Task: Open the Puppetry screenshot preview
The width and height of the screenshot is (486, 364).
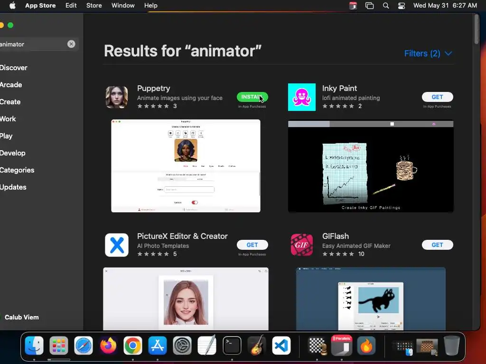Action: [186, 166]
